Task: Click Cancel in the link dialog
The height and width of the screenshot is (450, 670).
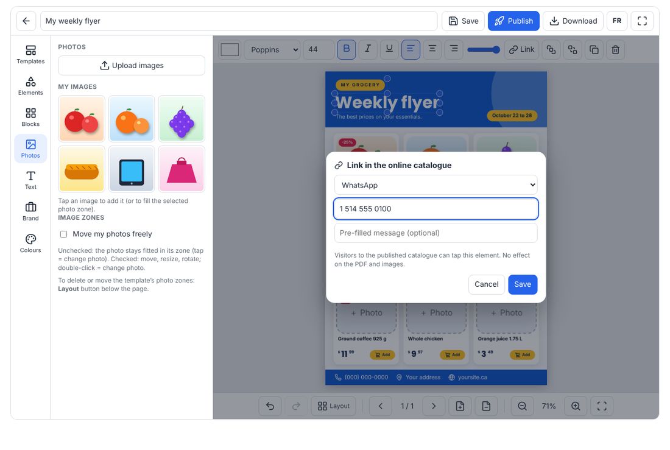Action: (486, 284)
